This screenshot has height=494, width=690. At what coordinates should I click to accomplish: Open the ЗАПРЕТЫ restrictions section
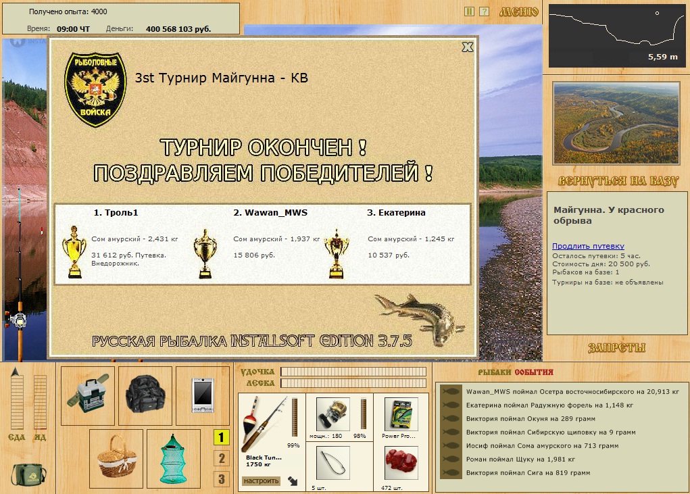pyautogui.click(x=616, y=348)
